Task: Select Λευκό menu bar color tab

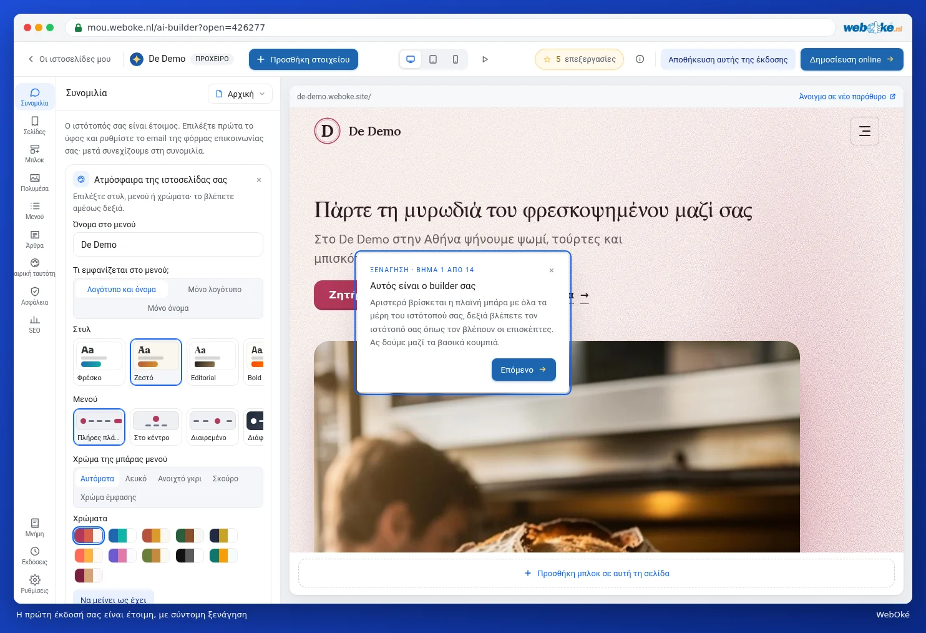Action: tap(136, 479)
